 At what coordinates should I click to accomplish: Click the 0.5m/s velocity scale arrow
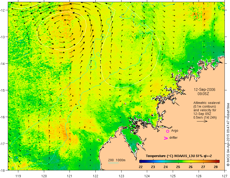[x=202, y=121]
